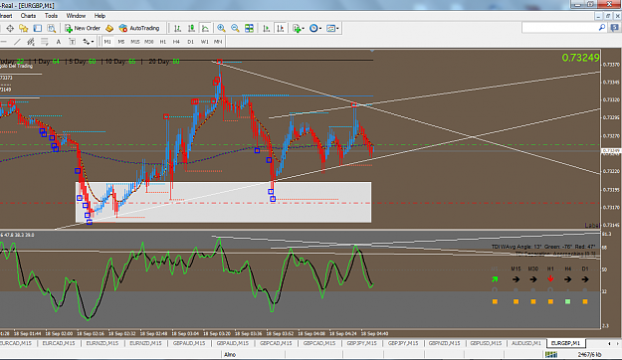
Task: Switch chart to candlesticks
Action: (x=191, y=28)
